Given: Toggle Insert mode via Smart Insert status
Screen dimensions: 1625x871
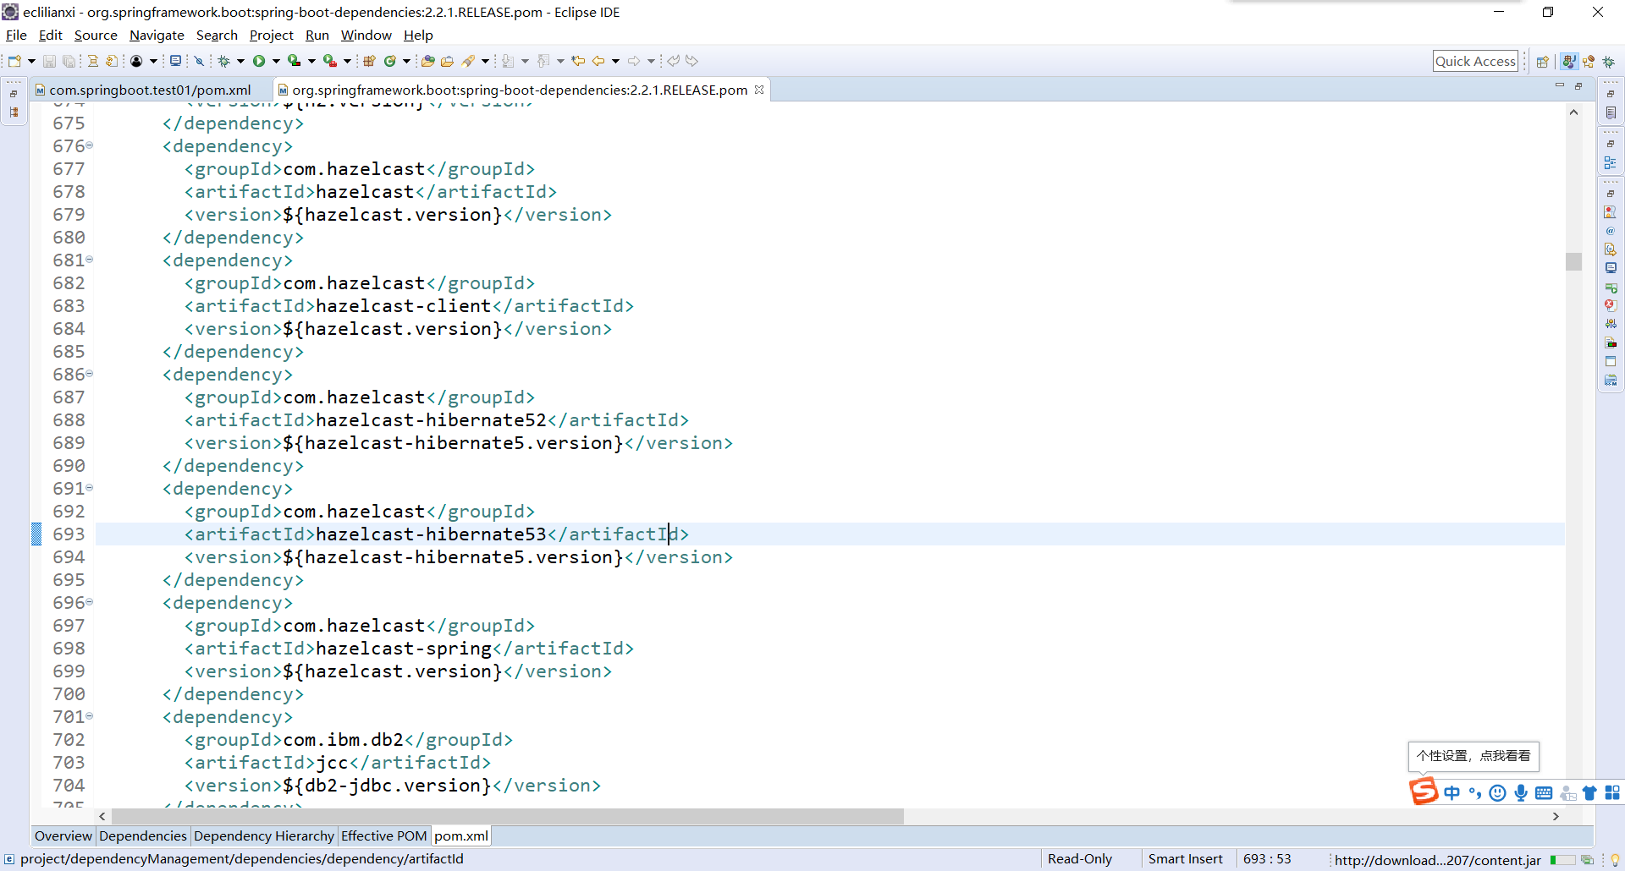Looking at the screenshot, I should point(1185,859).
